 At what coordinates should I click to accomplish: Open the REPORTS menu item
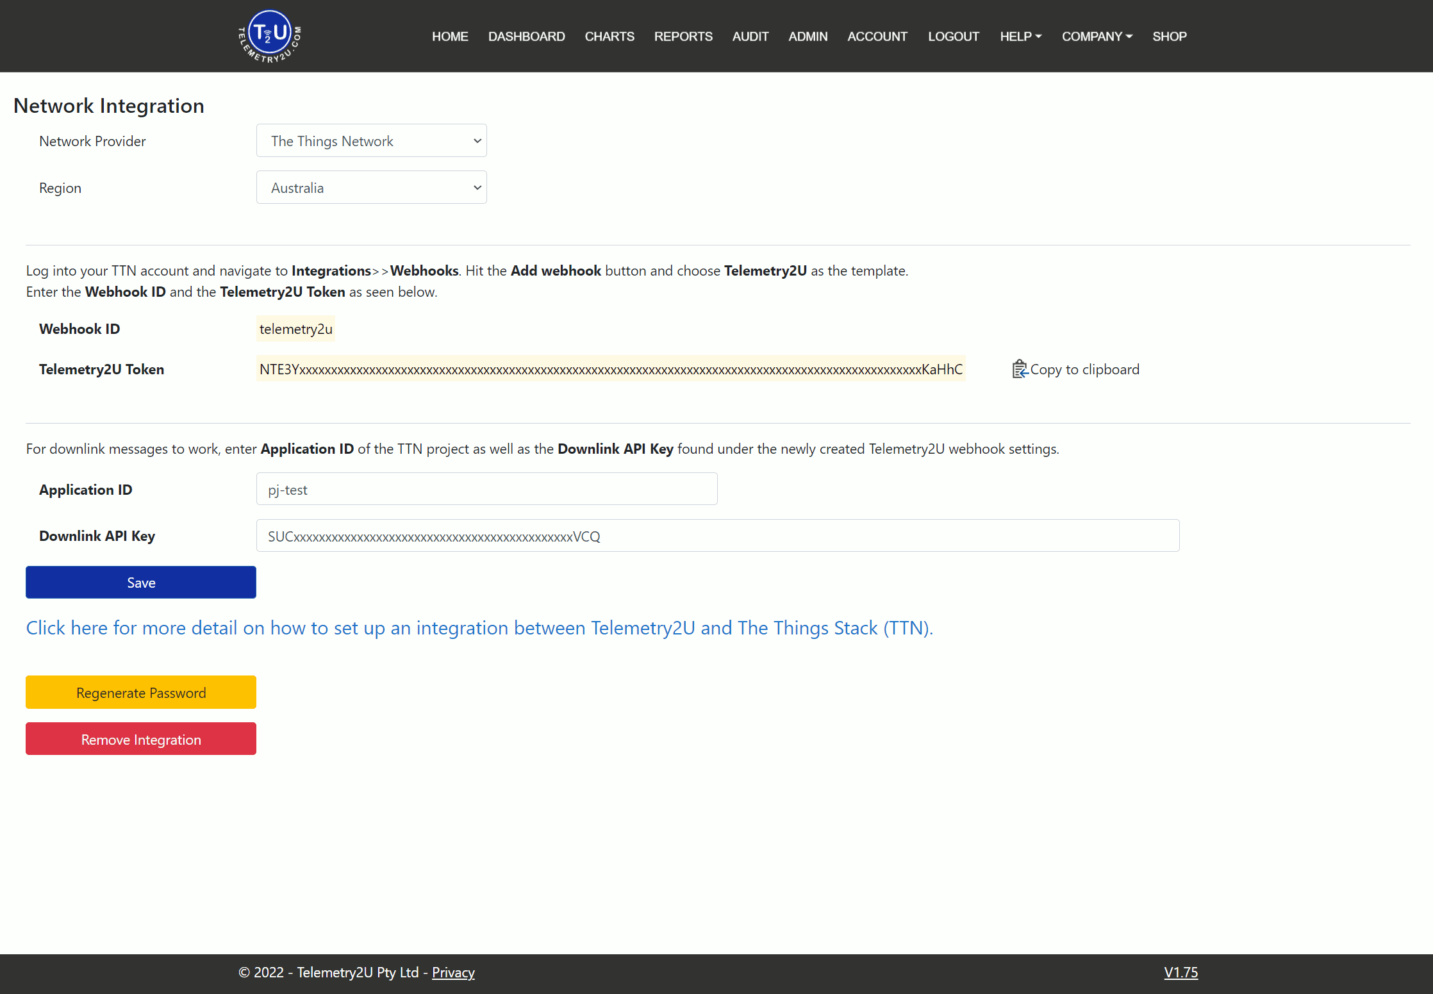[x=683, y=37]
